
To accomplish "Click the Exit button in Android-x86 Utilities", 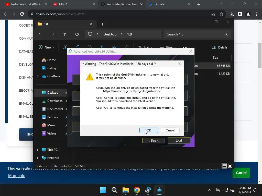I will (x=179, y=141).
